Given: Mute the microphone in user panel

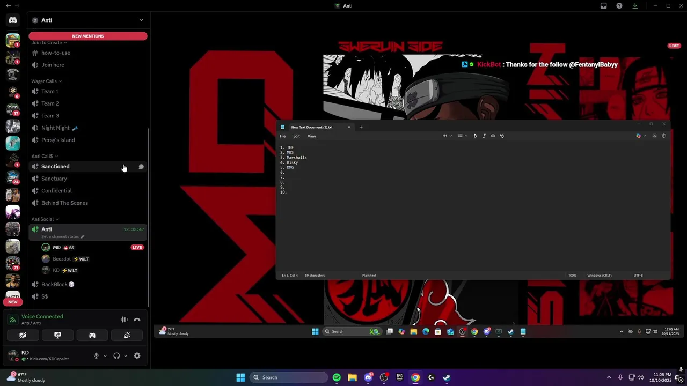Looking at the screenshot, I should point(97,355).
